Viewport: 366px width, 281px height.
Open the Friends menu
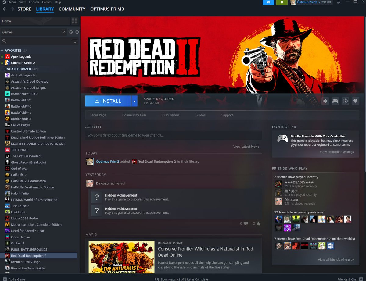tap(34, 2)
